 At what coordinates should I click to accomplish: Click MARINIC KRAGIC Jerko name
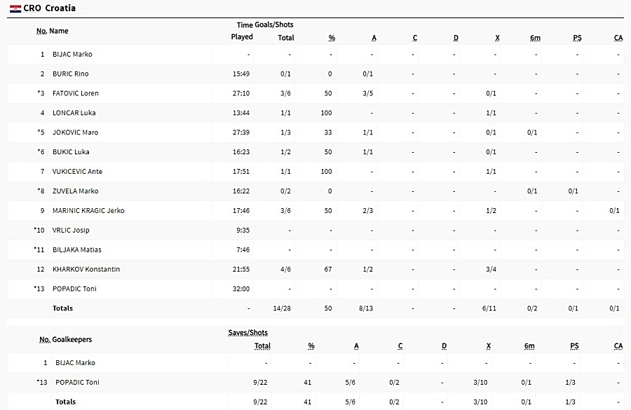(x=88, y=210)
